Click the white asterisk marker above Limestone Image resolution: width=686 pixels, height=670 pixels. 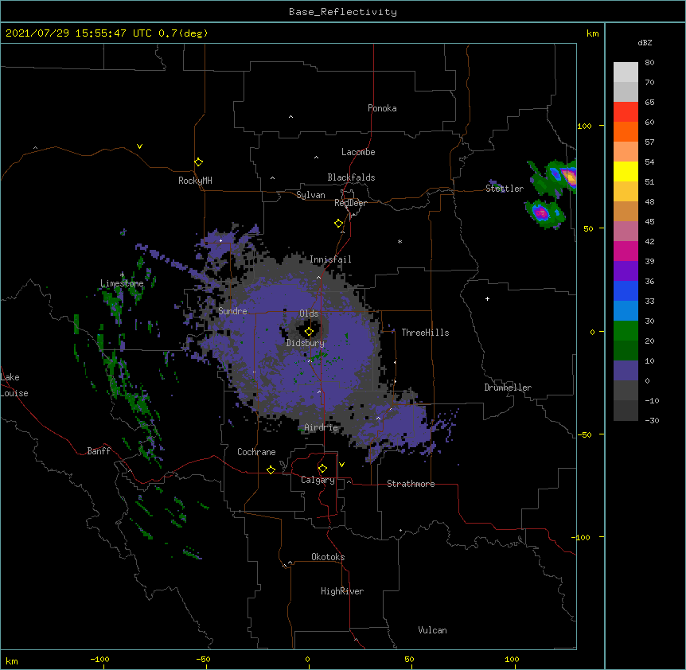point(122,275)
